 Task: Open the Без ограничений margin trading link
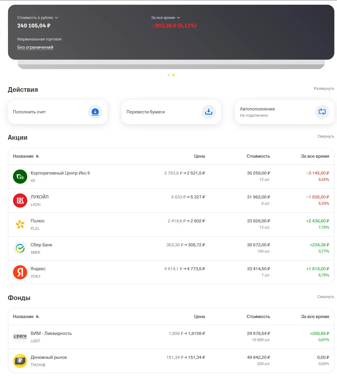pyautogui.click(x=35, y=47)
